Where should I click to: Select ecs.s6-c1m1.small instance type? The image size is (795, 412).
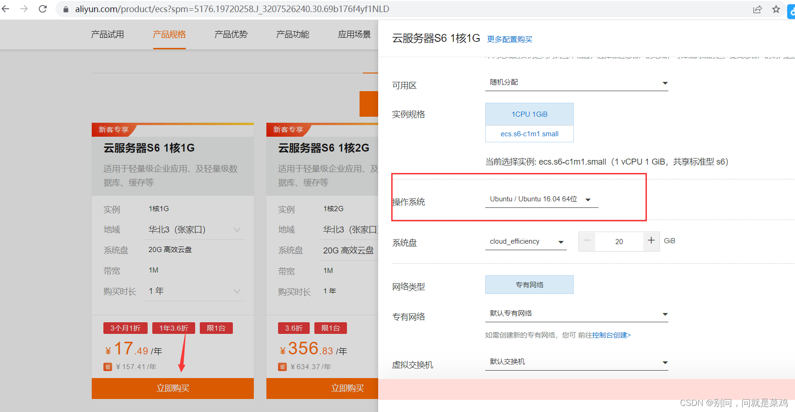530,134
